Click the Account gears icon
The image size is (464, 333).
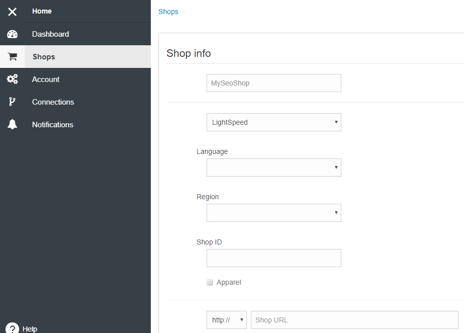tap(12, 79)
